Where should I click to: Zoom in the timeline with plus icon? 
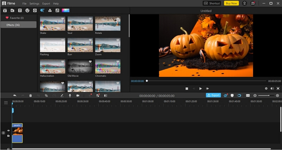(277, 95)
